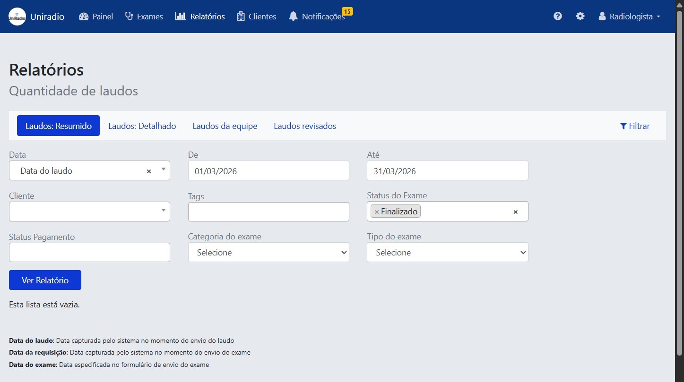Screen dimensions: 684x382
Task: Click the filter funnel icon beside Filtrar
Action: point(623,126)
